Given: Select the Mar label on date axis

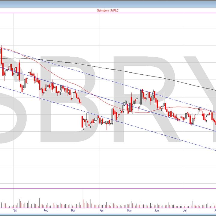Looking at the screenshot, I should [73, 211].
